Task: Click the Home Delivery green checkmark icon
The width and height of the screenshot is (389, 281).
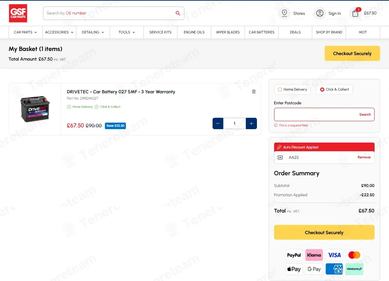Action: pos(69,107)
